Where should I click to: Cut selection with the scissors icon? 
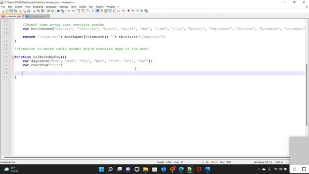[34, 11]
